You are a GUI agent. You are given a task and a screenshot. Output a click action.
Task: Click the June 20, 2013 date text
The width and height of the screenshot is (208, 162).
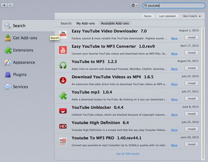coord(190,137)
